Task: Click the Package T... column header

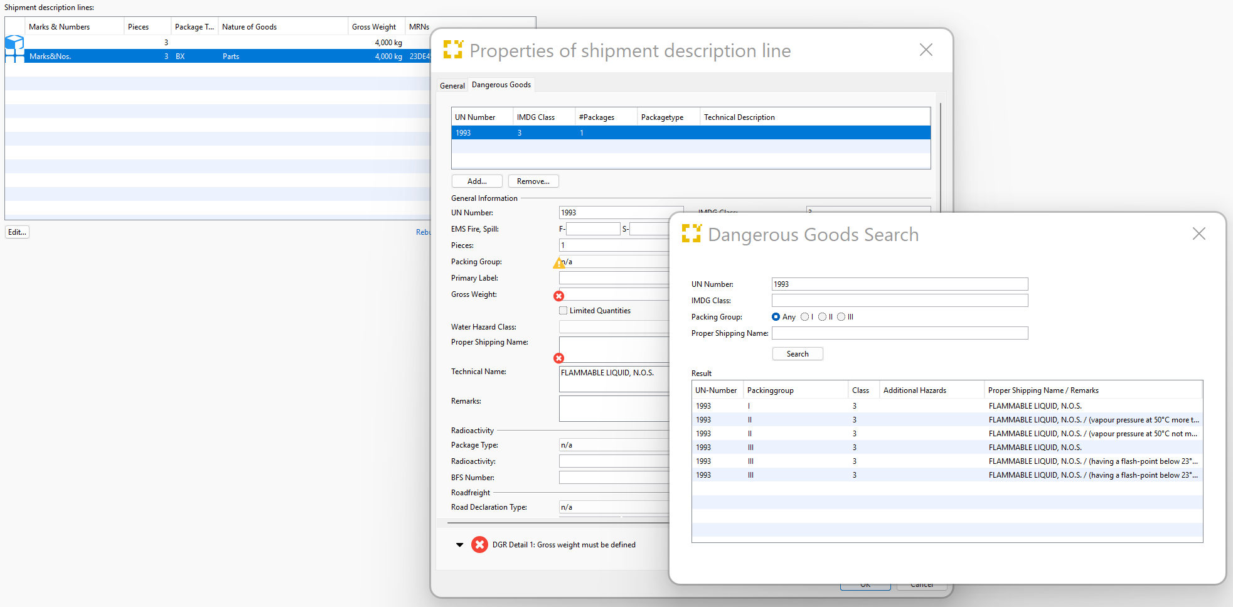Action: click(195, 27)
